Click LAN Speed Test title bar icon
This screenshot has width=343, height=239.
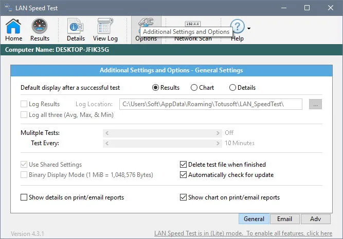pyautogui.click(x=8, y=8)
